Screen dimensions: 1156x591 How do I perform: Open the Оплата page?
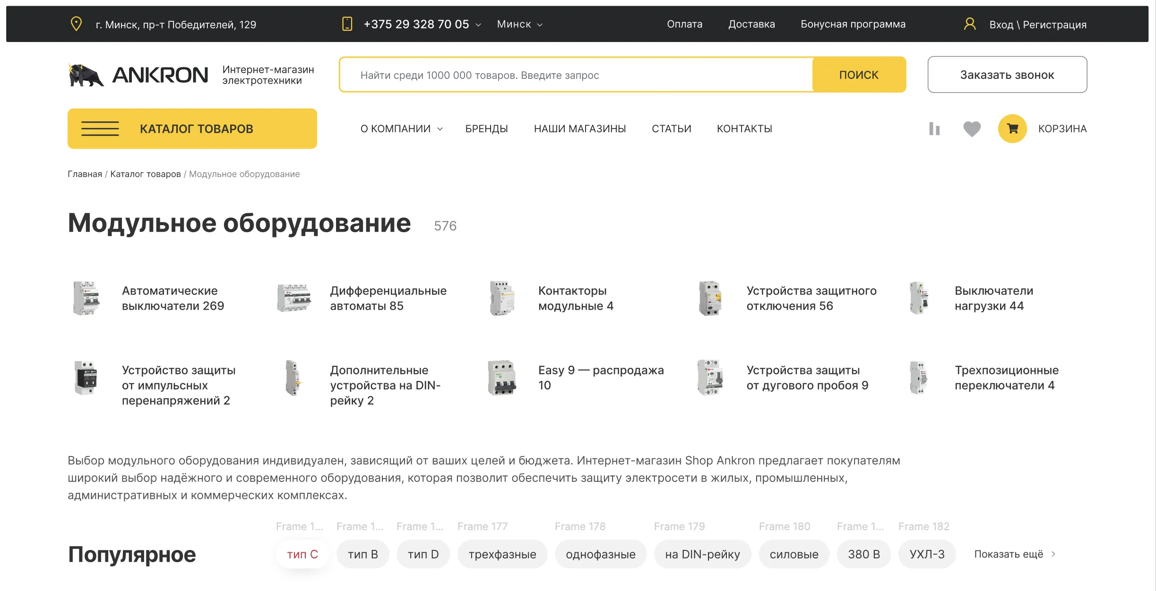click(684, 24)
